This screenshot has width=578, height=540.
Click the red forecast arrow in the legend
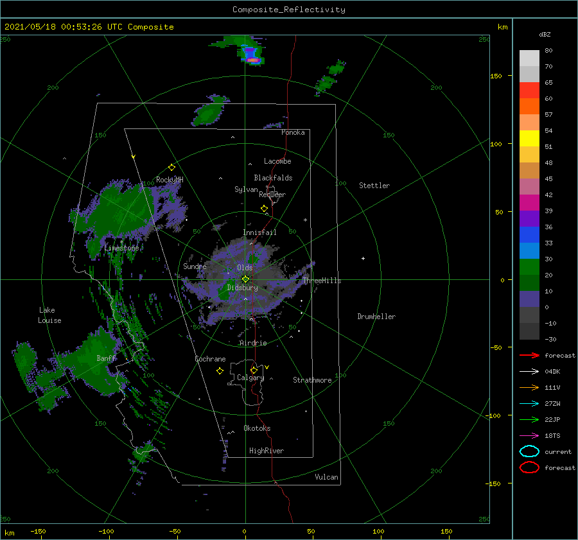(529, 355)
